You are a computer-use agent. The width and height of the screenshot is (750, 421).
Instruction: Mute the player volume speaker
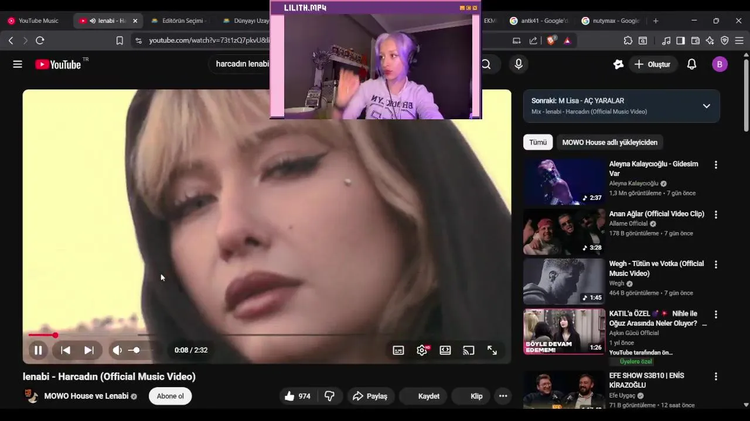[117, 350]
